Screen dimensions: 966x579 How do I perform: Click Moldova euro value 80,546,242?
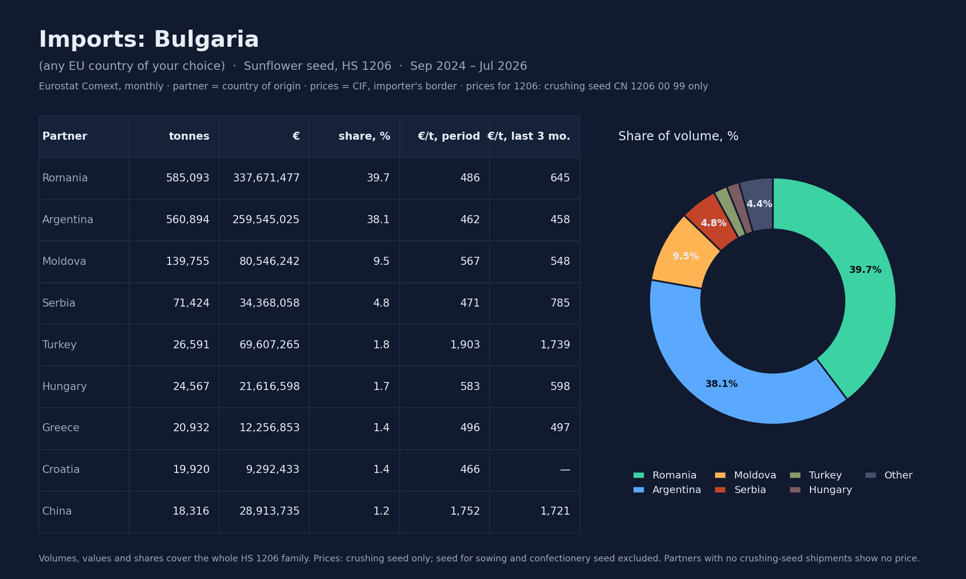270,262
